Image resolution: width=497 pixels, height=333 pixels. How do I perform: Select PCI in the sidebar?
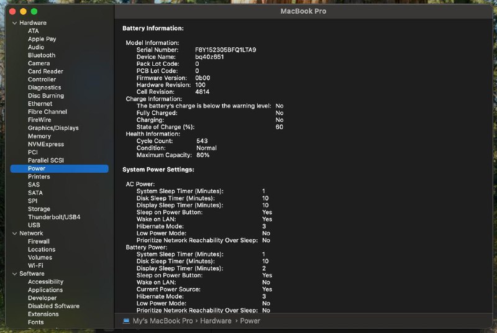(33, 152)
